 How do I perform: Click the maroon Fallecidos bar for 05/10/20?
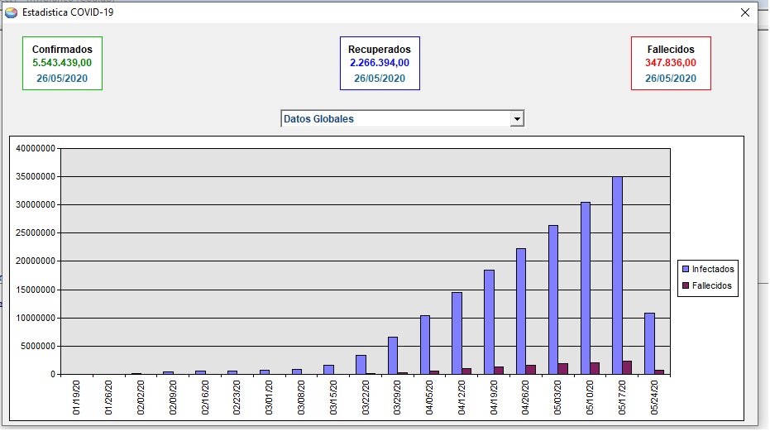(595, 368)
